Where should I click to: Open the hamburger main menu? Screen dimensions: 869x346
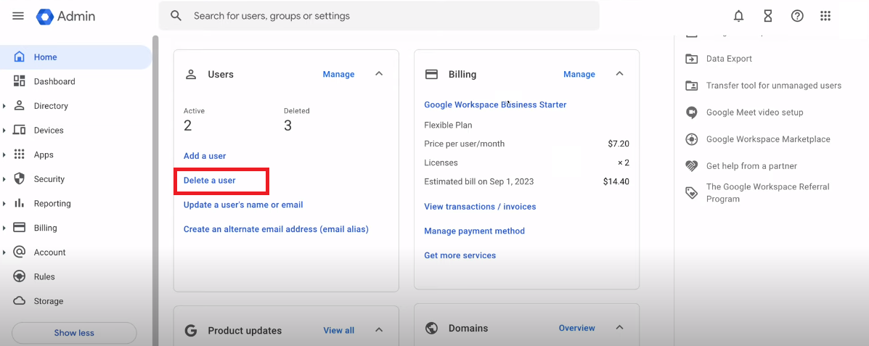18,16
